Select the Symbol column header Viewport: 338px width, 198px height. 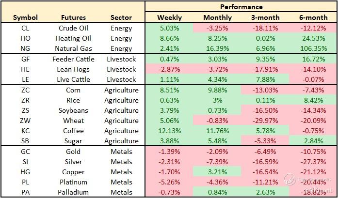[x=25, y=17]
